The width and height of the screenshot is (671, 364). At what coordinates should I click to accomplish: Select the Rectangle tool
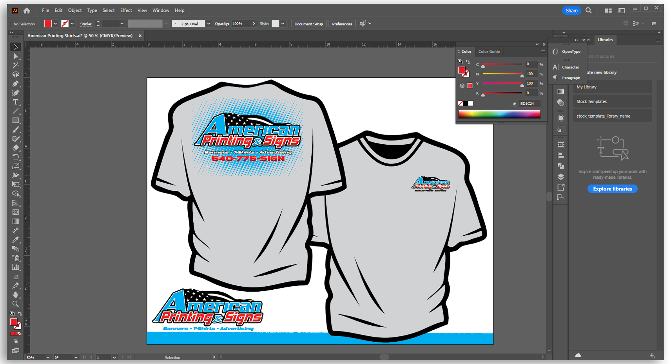pos(16,120)
